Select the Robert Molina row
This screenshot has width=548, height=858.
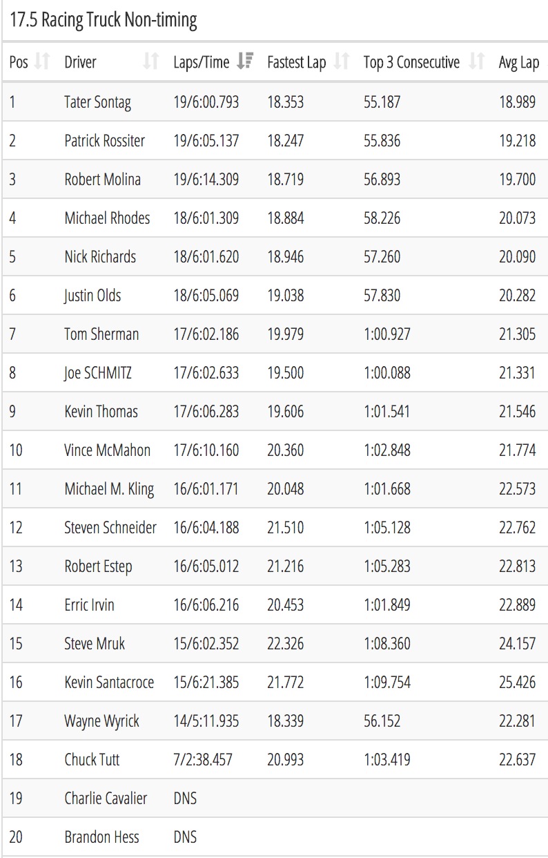pyautogui.click(x=275, y=180)
